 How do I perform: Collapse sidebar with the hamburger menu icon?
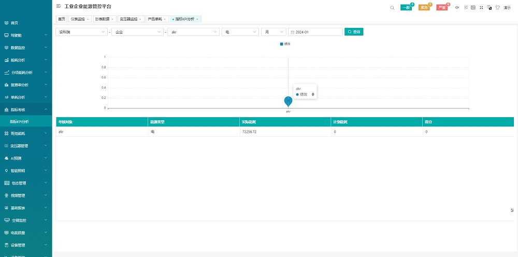coord(58,6)
